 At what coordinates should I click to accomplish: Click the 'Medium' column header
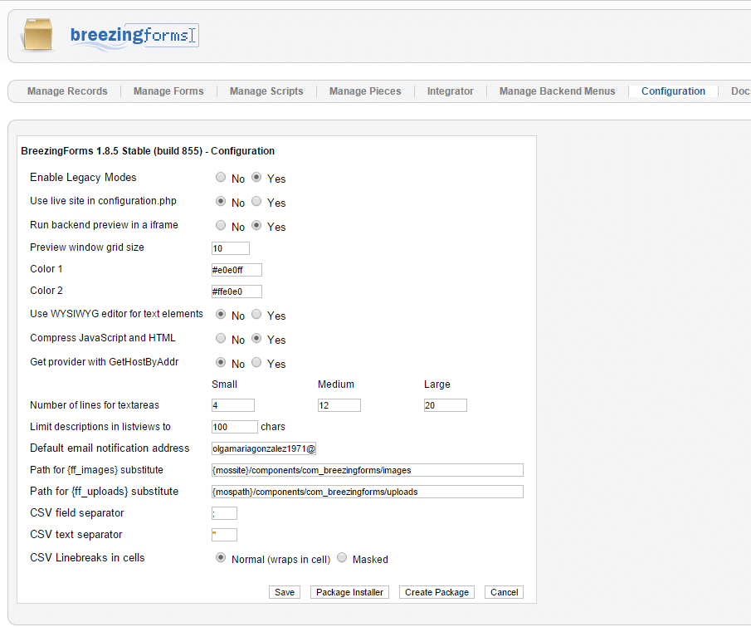[336, 385]
